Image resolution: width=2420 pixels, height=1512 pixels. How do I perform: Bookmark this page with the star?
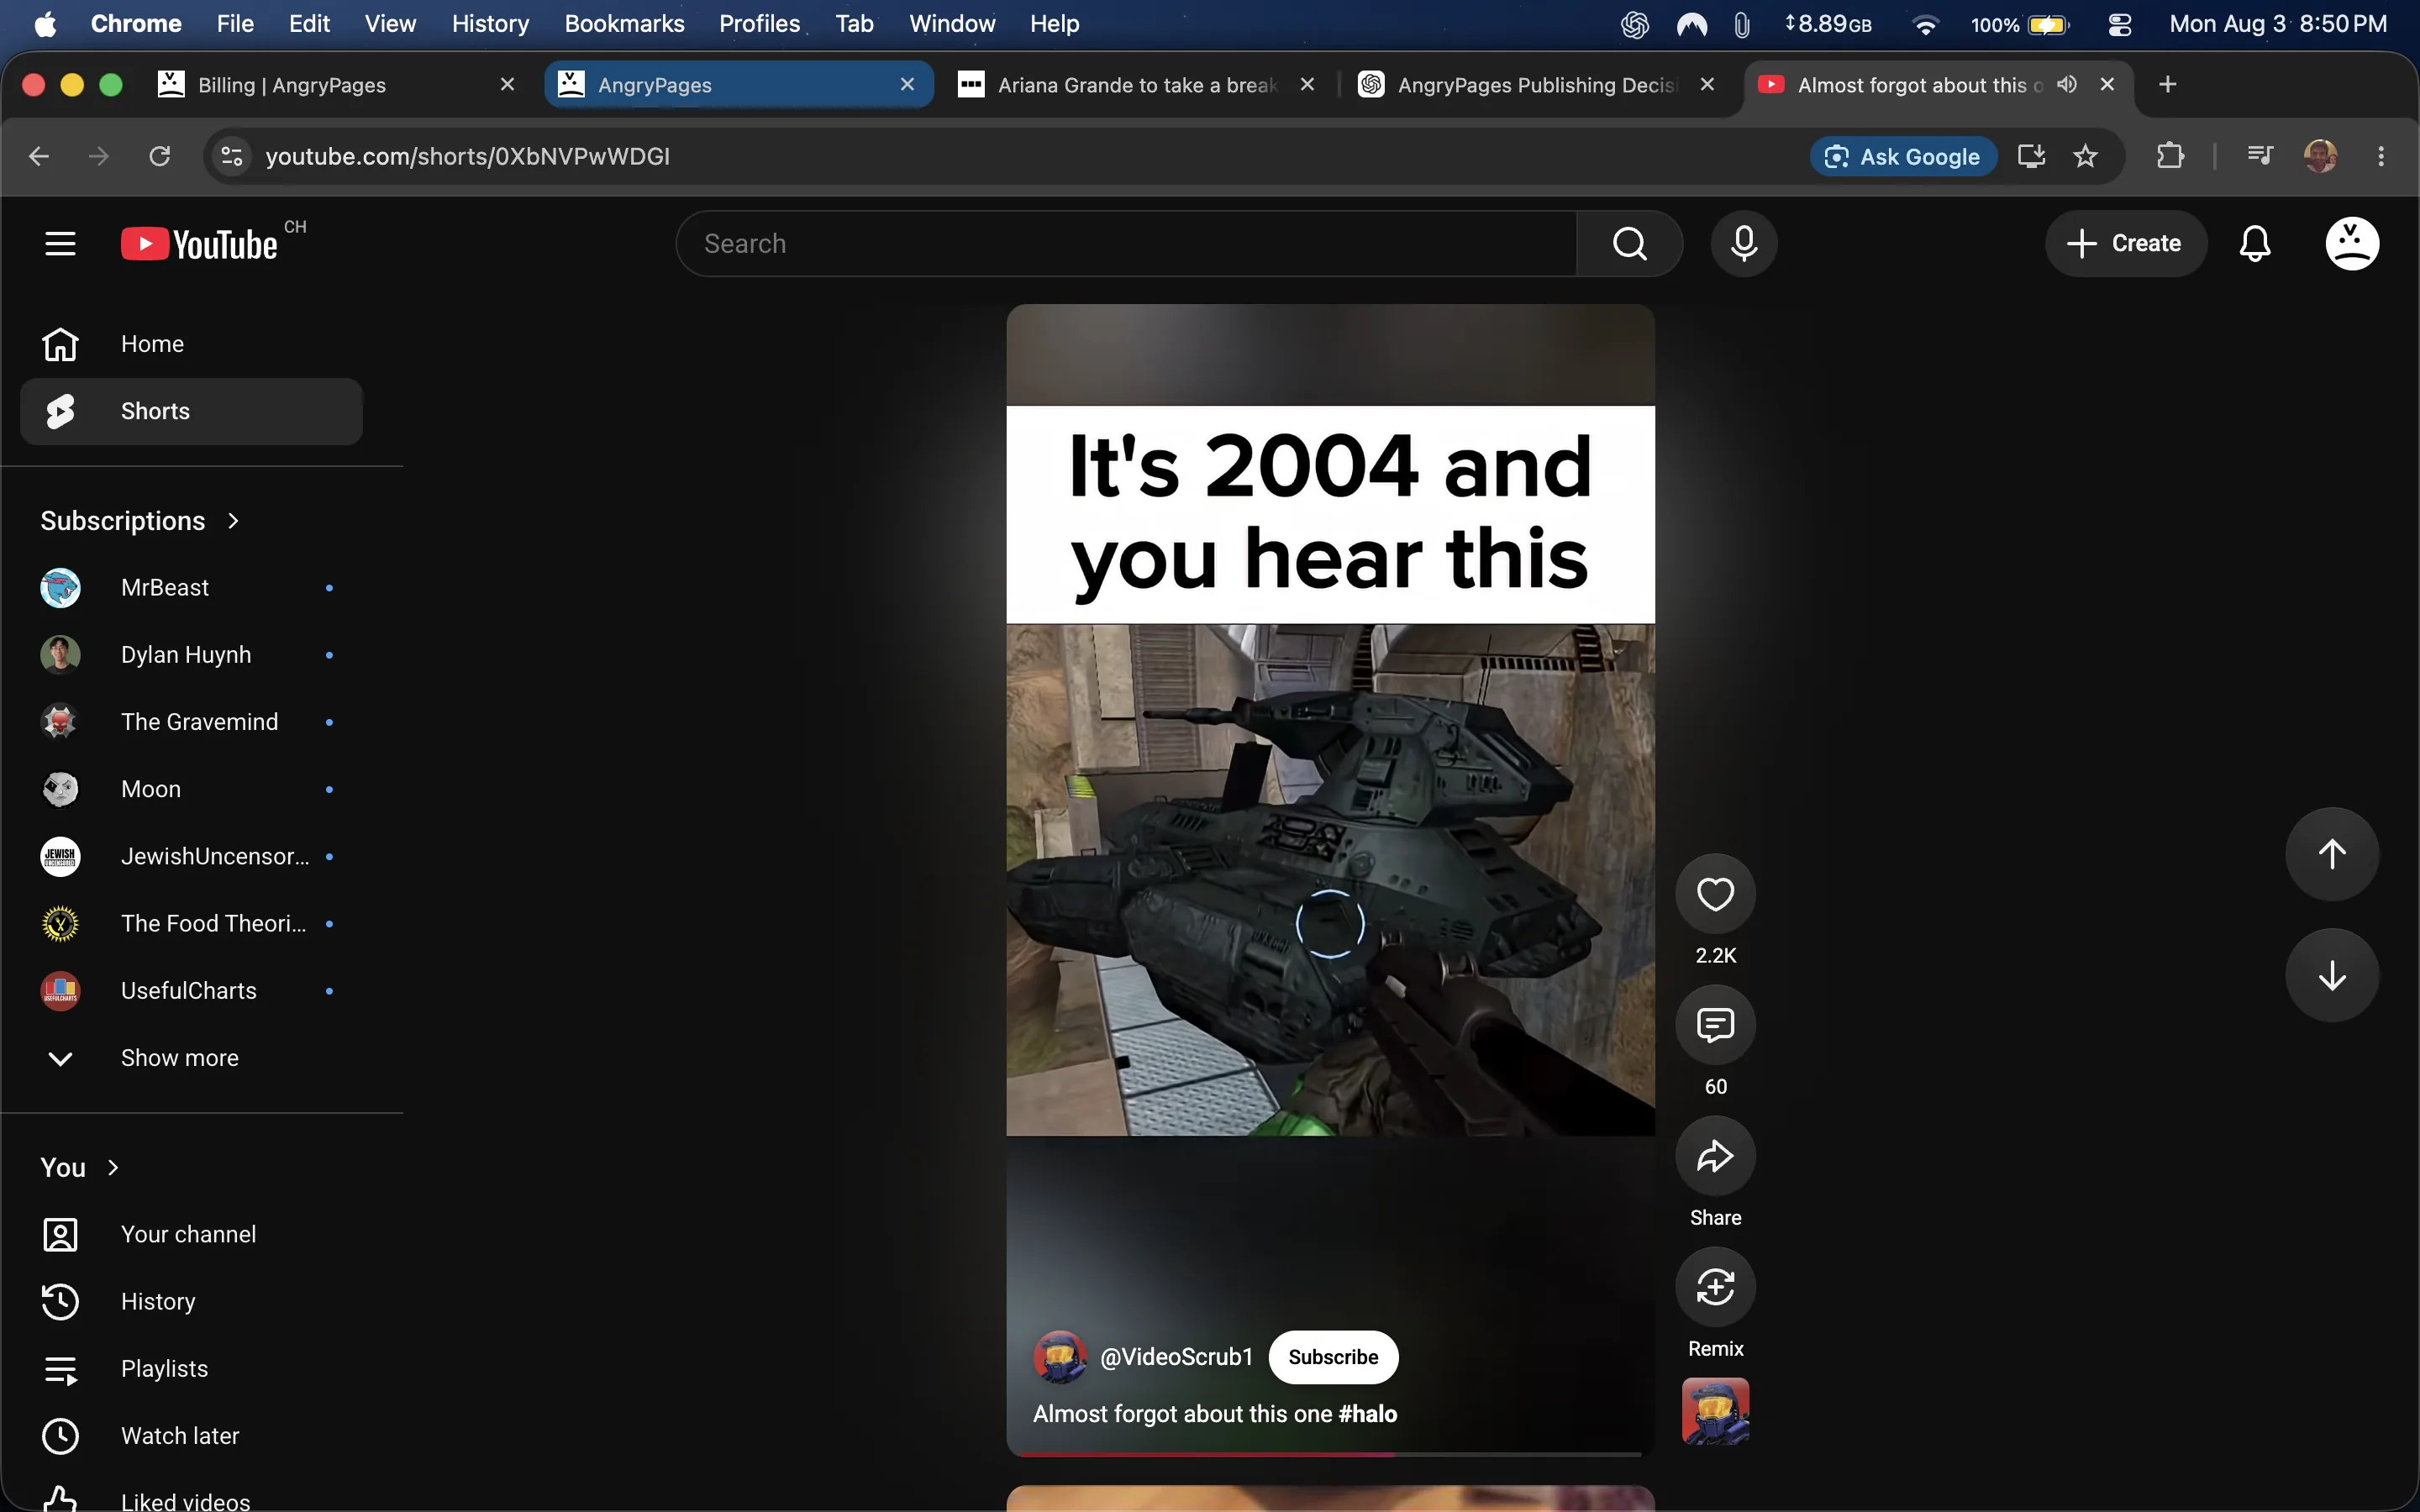[2085, 156]
